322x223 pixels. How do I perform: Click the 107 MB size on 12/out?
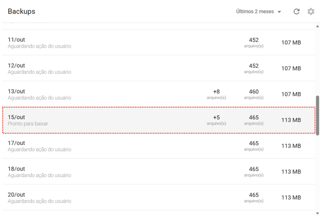point(291,68)
